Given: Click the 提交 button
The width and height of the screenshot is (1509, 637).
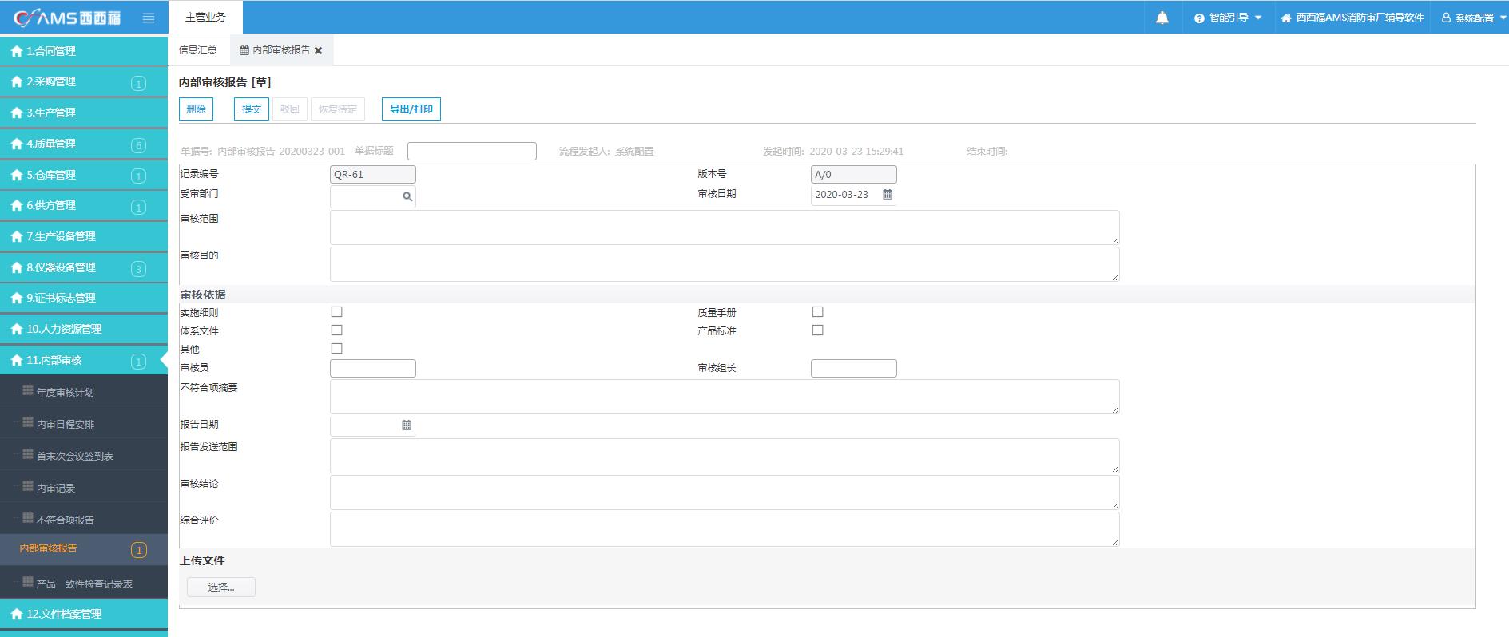Looking at the screenshot, I should pos(252,109).
